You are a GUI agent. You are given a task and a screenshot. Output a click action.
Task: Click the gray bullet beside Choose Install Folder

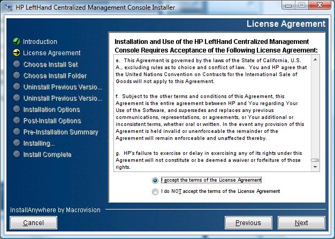coord(17,75)
